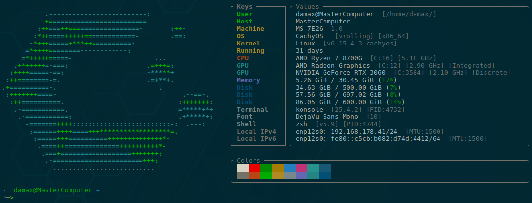The image size is (532, 203).
Task: Click the 'OS' key label
Action: pyautogui.click(x=241, y=36)
